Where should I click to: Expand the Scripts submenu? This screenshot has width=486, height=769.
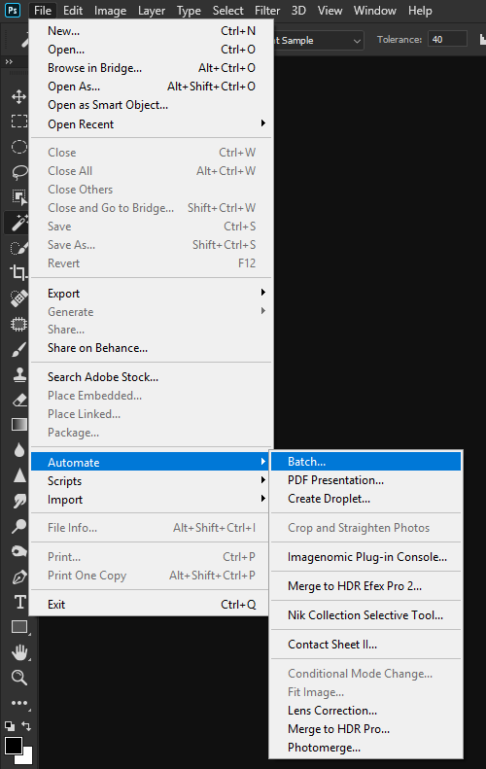click(x=150, y=481)
